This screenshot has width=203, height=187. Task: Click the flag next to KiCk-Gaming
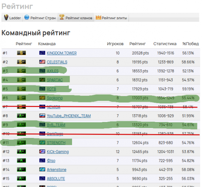point(42,152)
